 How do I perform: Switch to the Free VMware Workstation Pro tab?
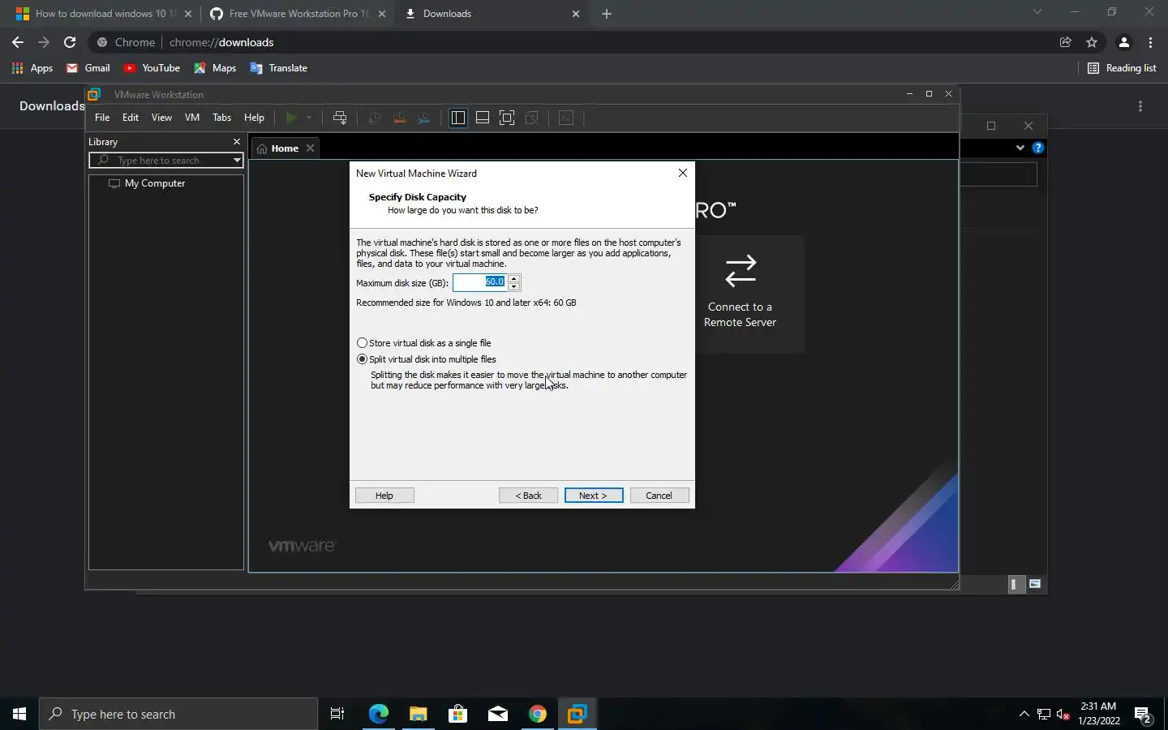[x=298, y=14]
